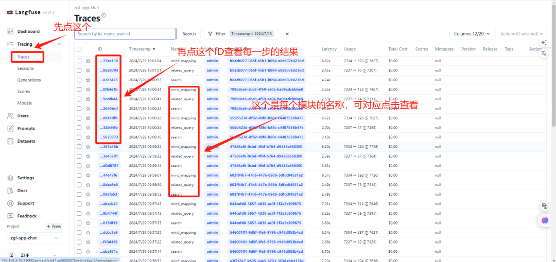This screenshot has width=556, height=262.
Task: Click the Total Cost column header
Action: tap(398, 49)
